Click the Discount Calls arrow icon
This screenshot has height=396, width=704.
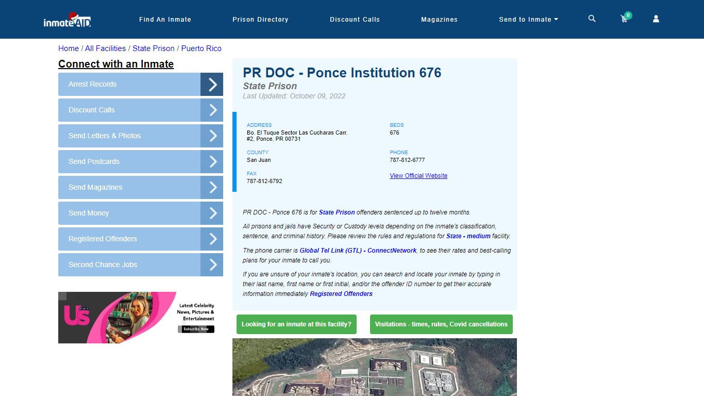pyautogui.click(x=212, y=110)
